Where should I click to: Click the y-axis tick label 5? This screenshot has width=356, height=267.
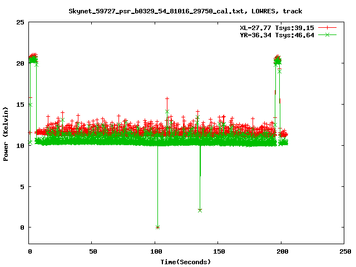(22, 187)
